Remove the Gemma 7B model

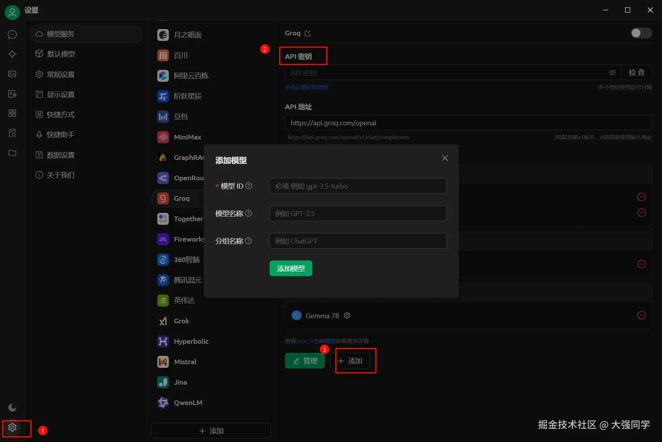pyautogui.click(x=642, y=315)
